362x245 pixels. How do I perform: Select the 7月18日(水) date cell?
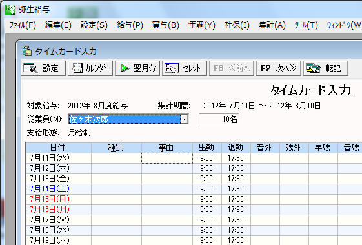[59, 230]
